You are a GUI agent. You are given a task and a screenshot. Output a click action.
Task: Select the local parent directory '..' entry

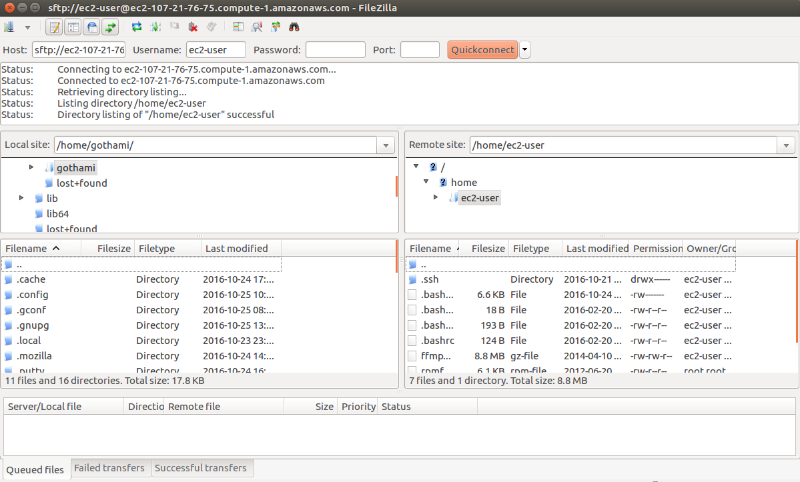pos(141,265)
